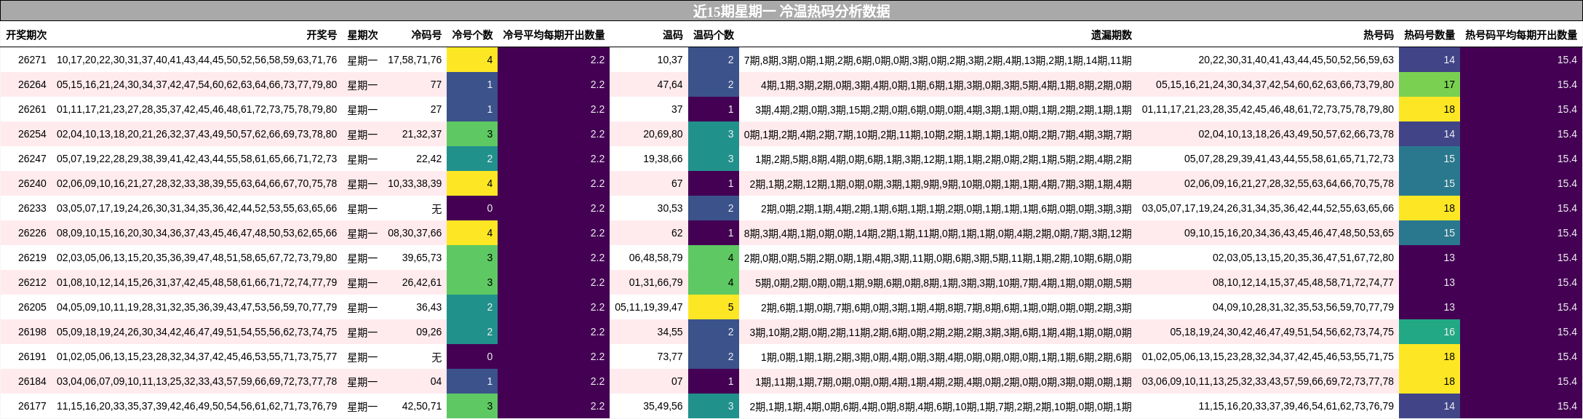The image size is (1583, 419).
Task: Click warm code cell '06,48,58,79'
Action: (x=656, y=258)
